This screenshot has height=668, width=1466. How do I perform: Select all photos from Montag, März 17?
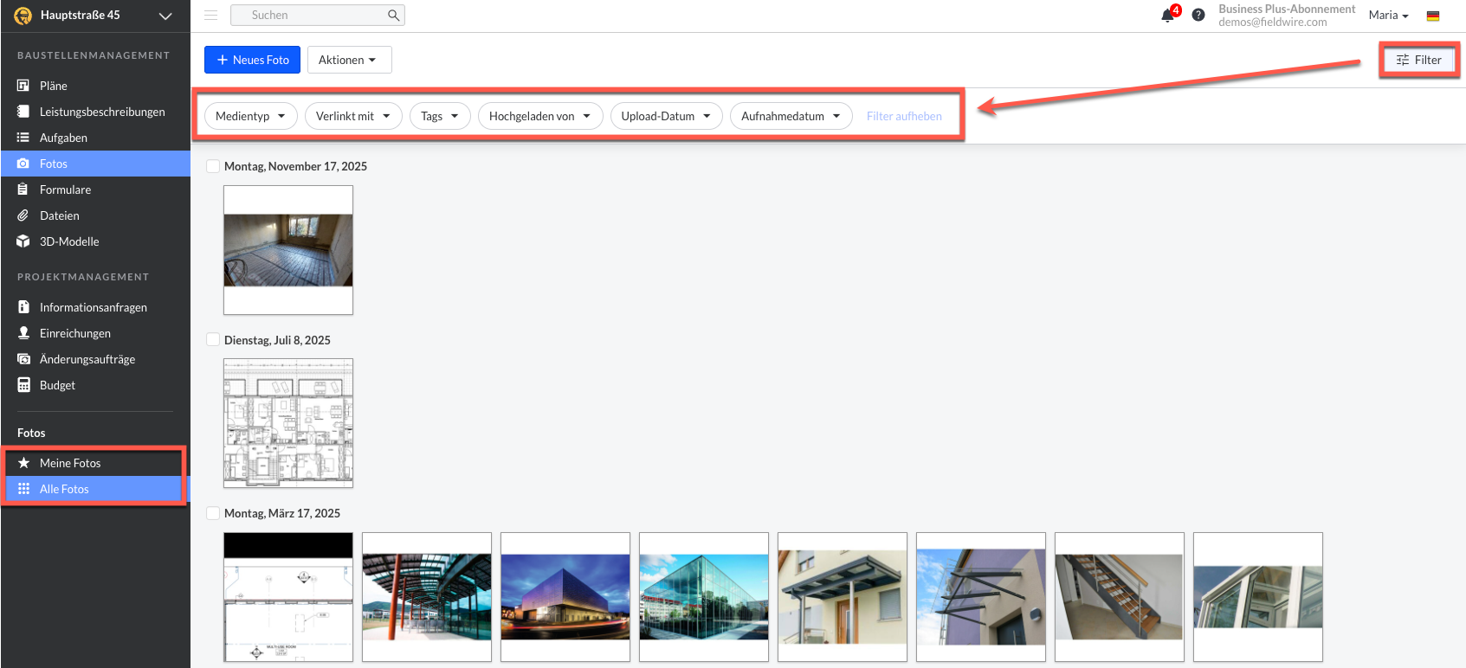213,513
